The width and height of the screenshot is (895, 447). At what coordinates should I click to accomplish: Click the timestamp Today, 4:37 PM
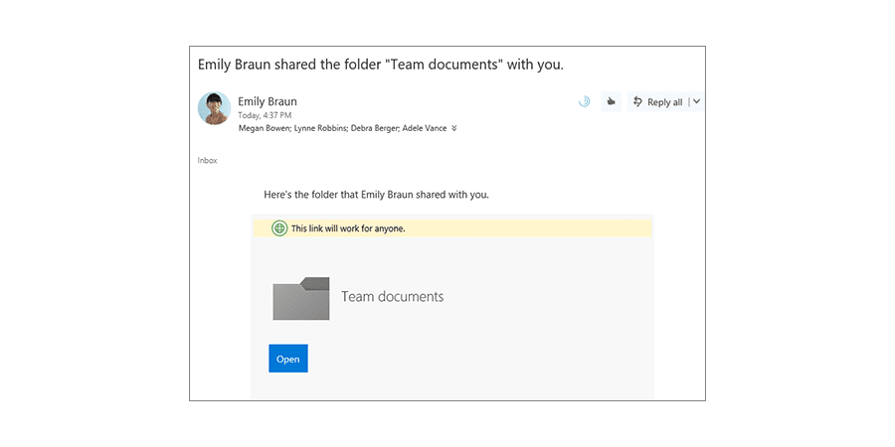tap(265, 116)
